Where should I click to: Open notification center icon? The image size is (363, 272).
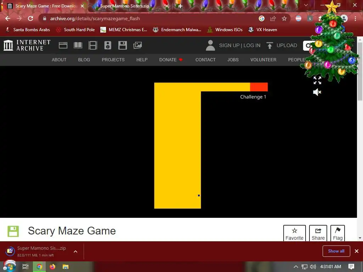point(351,267)
